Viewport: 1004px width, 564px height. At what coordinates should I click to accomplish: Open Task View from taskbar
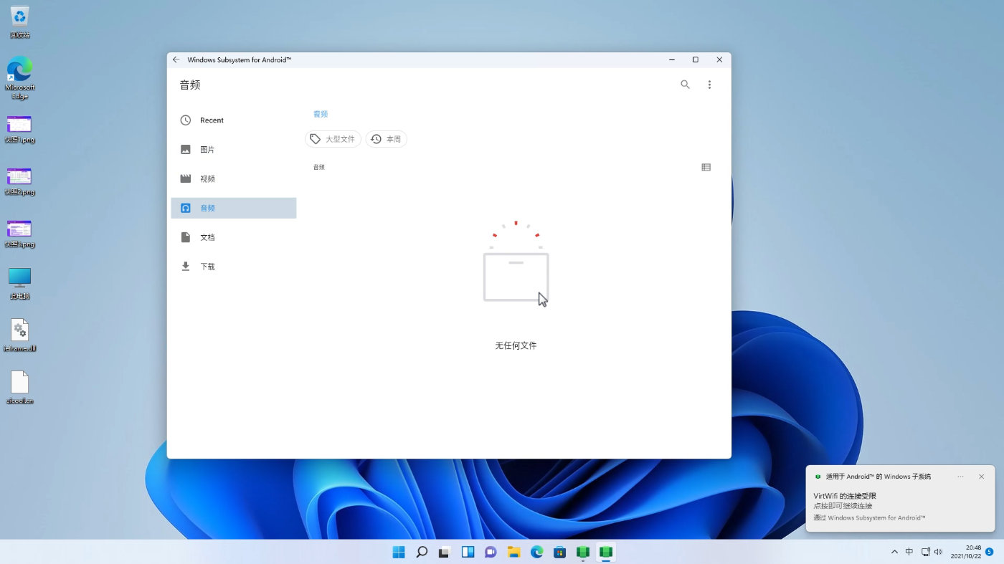[x=445, y=552]
